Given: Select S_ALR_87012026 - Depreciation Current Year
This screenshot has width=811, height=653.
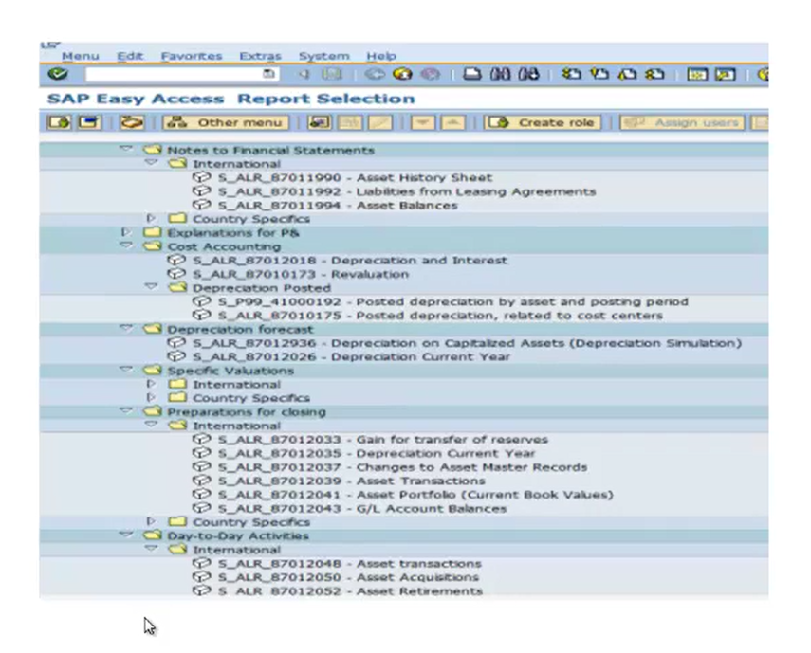Looking at the screenshot, I should (x=351, y=357).
